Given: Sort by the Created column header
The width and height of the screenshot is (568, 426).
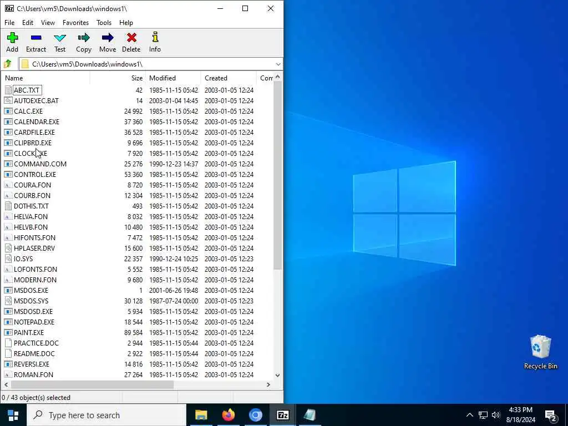Looking at the screenshot, I should point(229,78).
